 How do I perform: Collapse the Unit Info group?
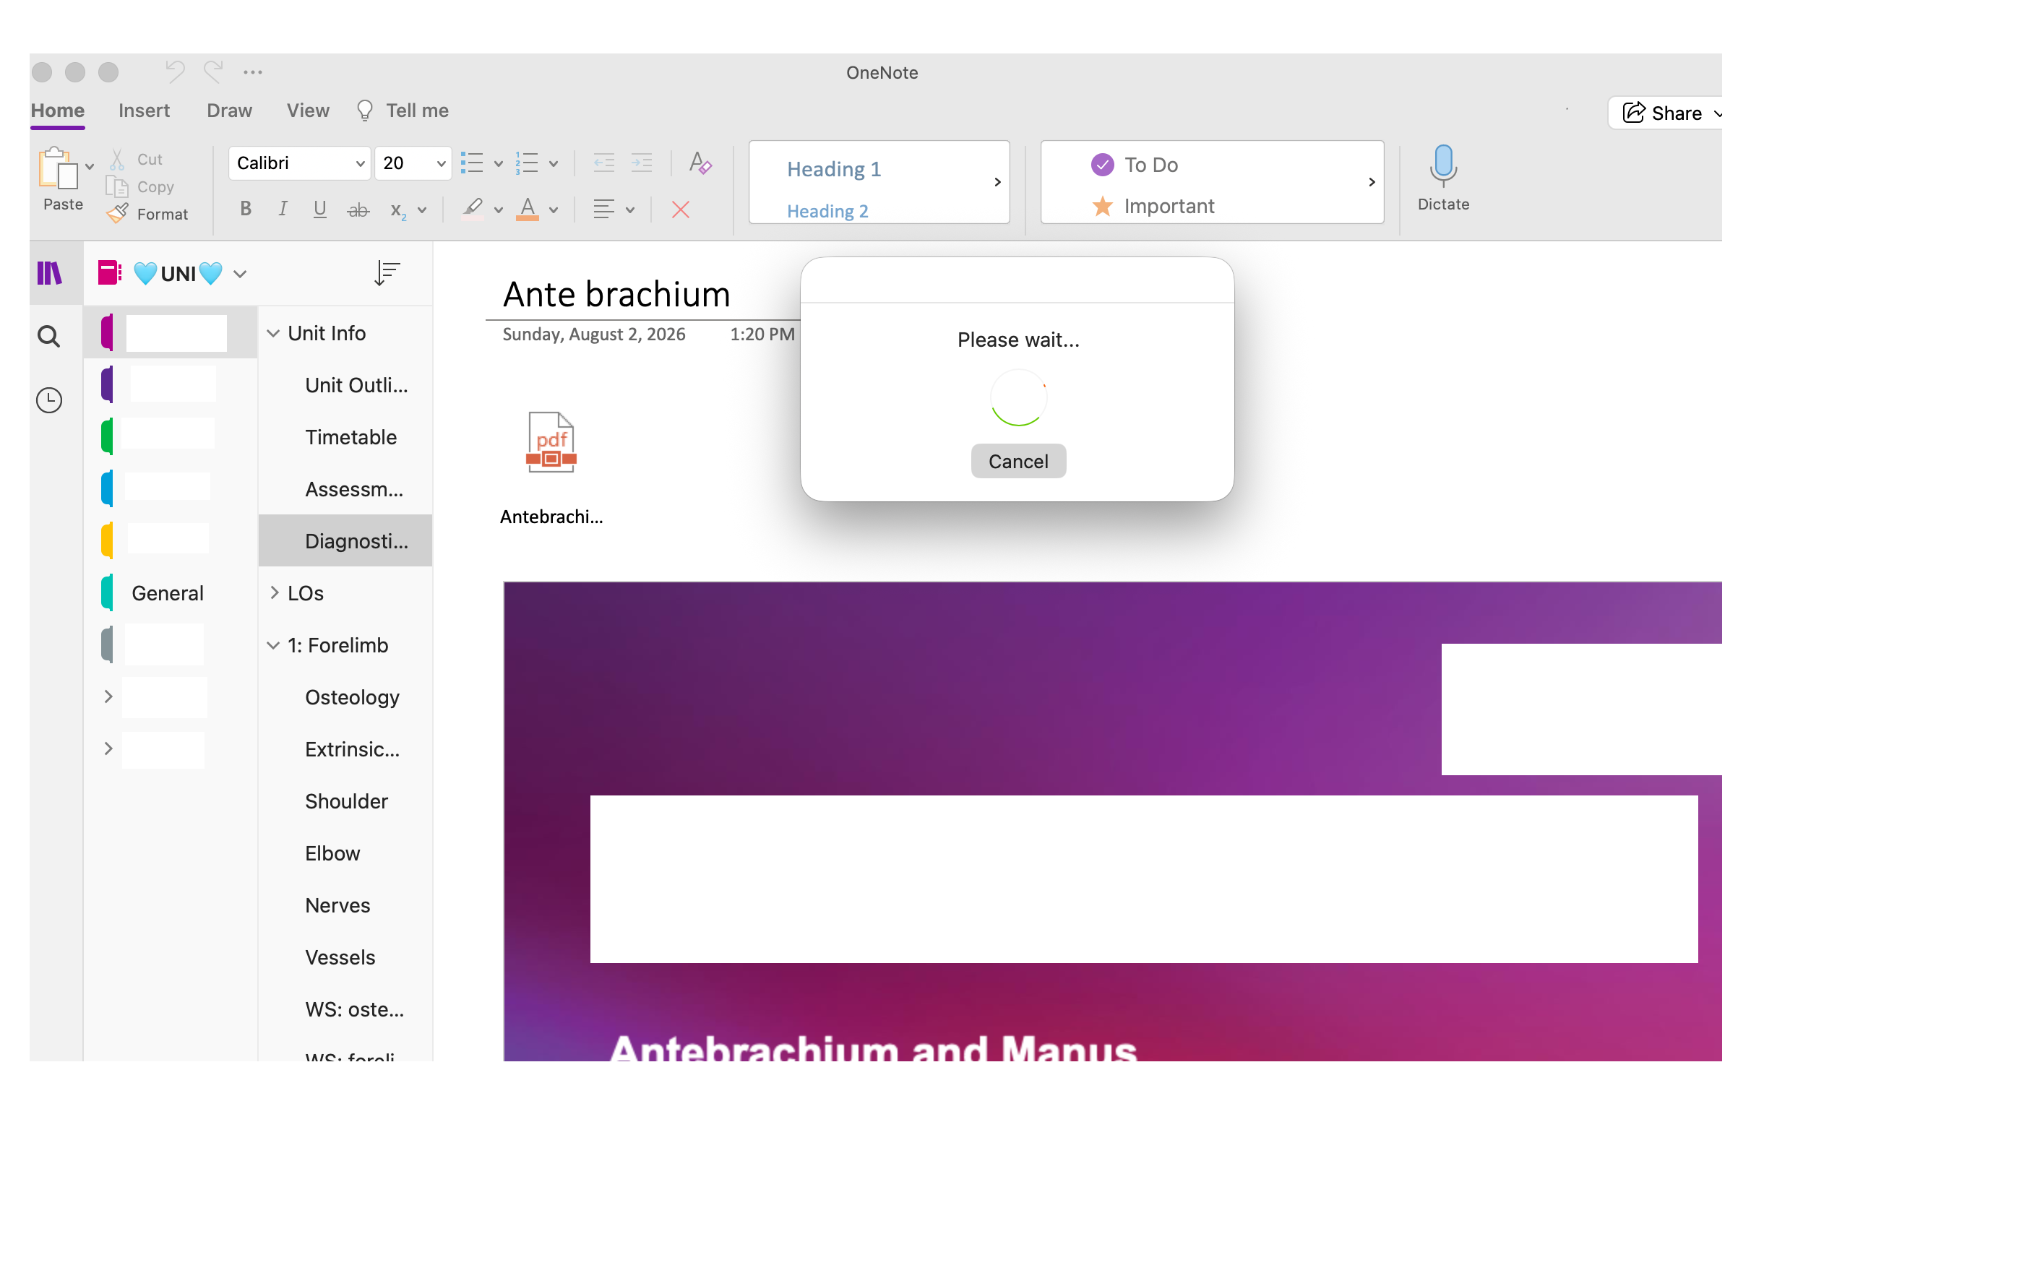(272, 333)
